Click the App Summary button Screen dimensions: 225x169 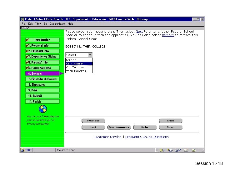119,127
